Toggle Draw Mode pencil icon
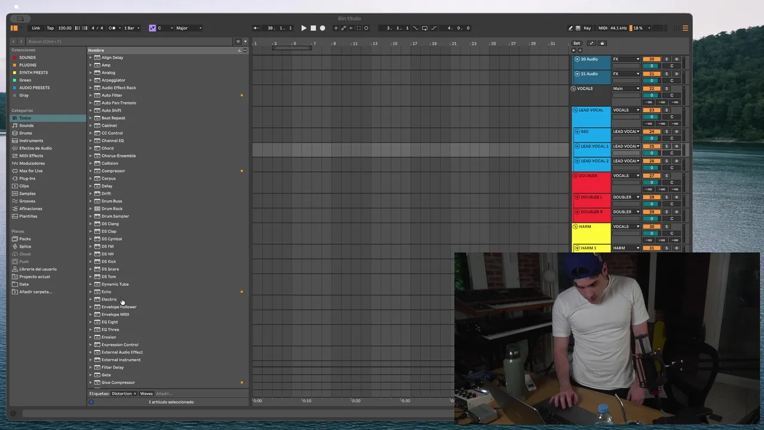Screen dimensions: 764x430 [571, 28]
